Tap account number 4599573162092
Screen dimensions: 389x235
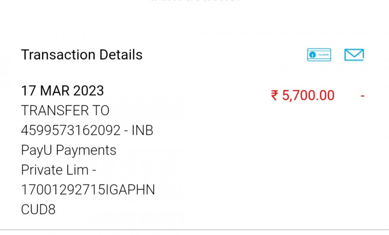(70, 131)
